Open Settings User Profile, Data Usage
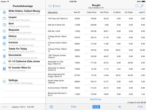This screenshot has width=146, height=110. (23, 82)
